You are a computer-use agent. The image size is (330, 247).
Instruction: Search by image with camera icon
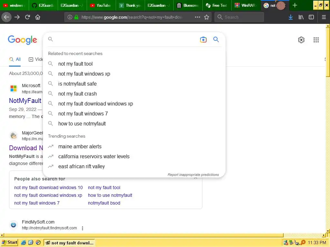pos(203,40)
